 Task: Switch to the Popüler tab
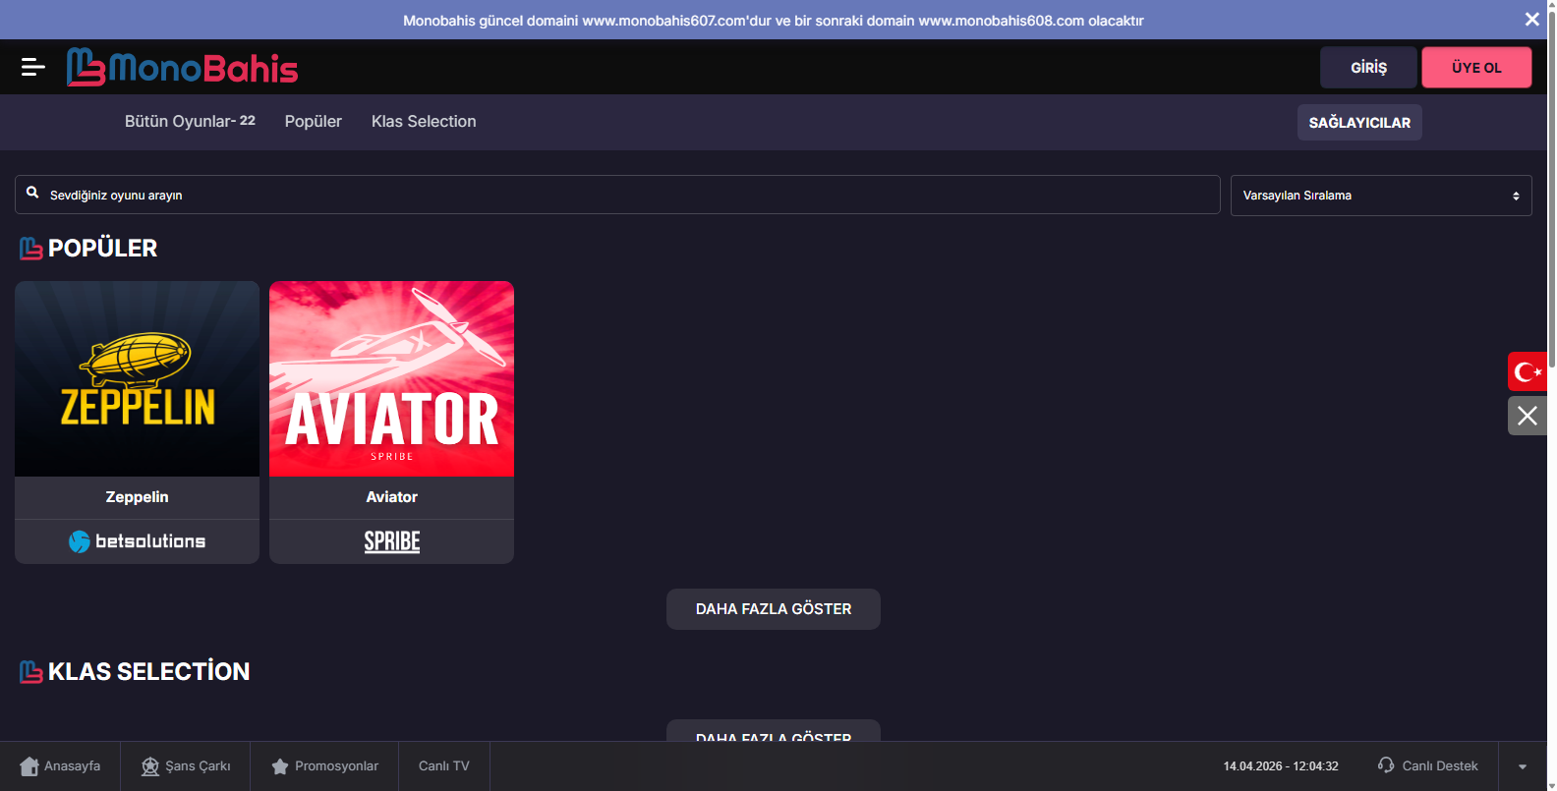(314, 121)
